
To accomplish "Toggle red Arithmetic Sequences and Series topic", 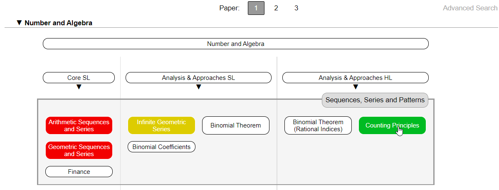I will 79,125.
